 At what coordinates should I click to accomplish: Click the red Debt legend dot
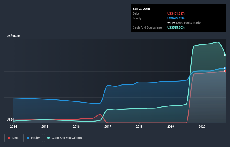(9, 138)
